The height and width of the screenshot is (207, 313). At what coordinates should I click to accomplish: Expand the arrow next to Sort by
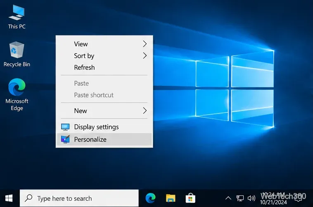(145, 56)
